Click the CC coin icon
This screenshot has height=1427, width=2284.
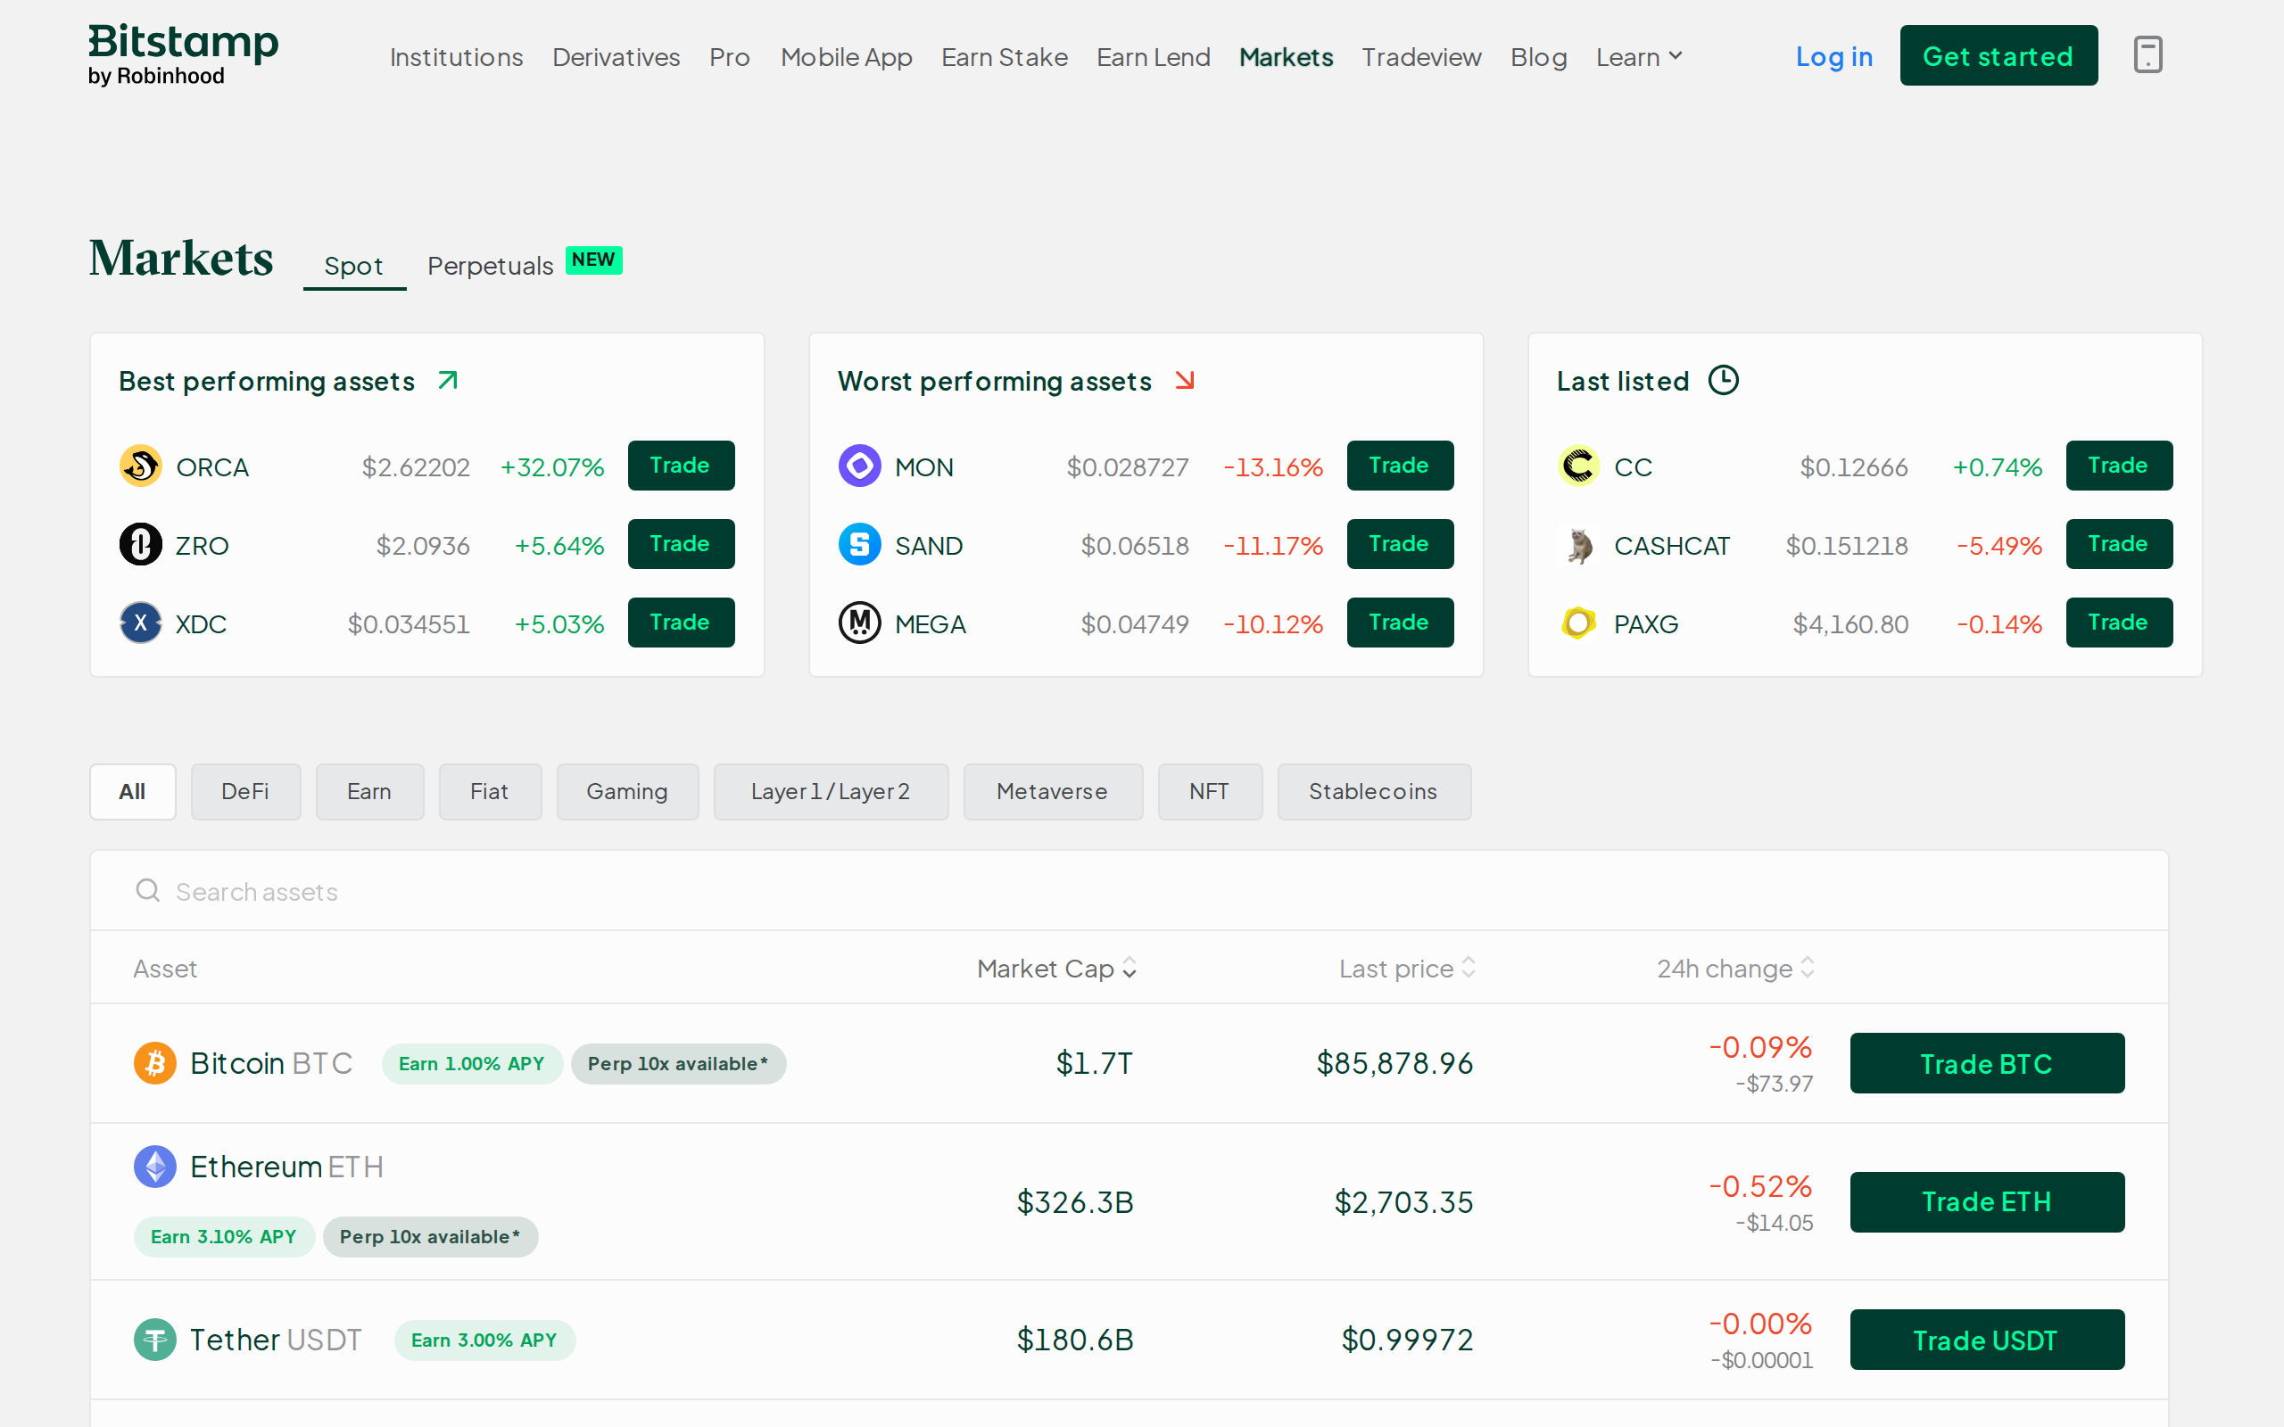point(1578,466)
